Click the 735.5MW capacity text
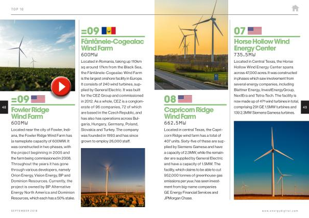This screenshot has height=218, width=309. click(245, 54)
